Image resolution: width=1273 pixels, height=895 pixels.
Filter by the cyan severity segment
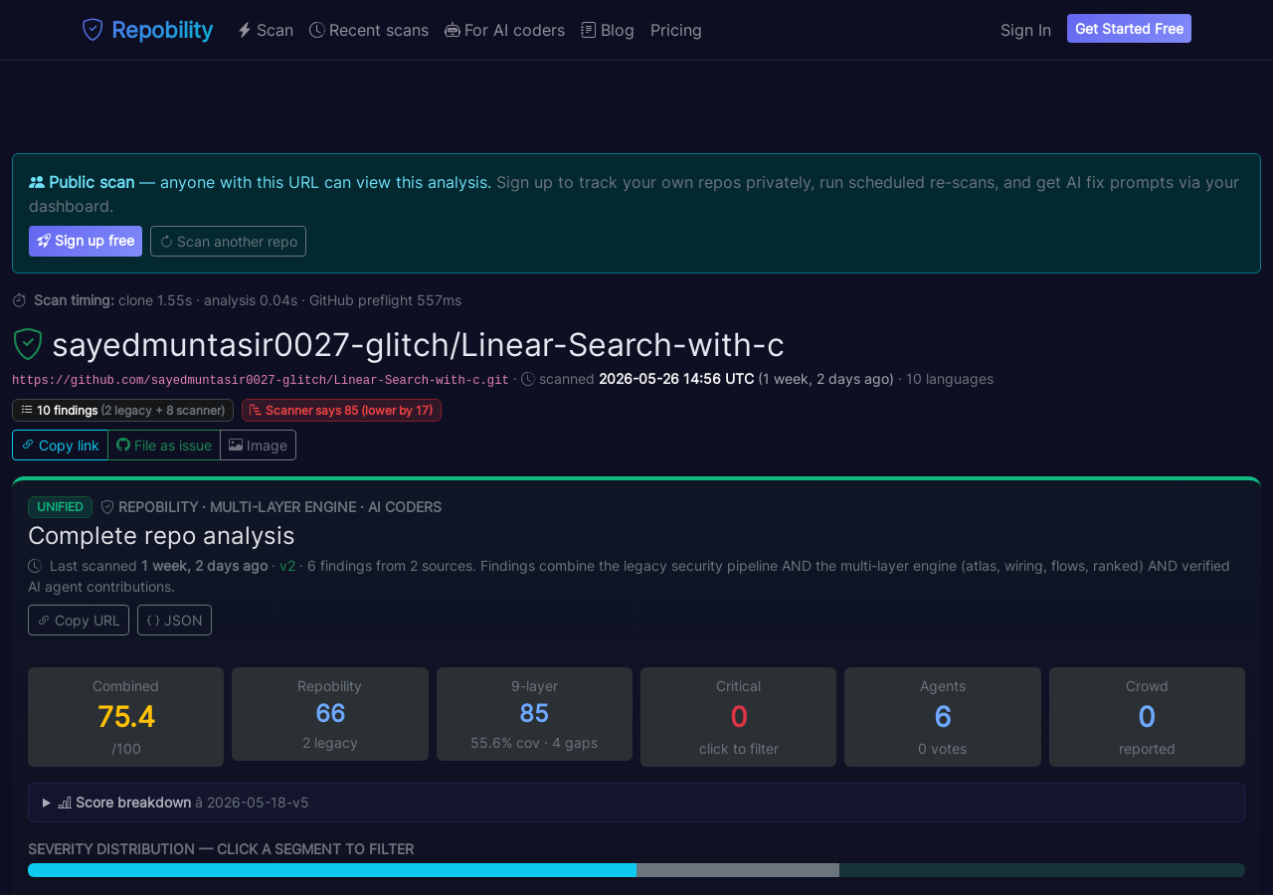click(332, 870)
